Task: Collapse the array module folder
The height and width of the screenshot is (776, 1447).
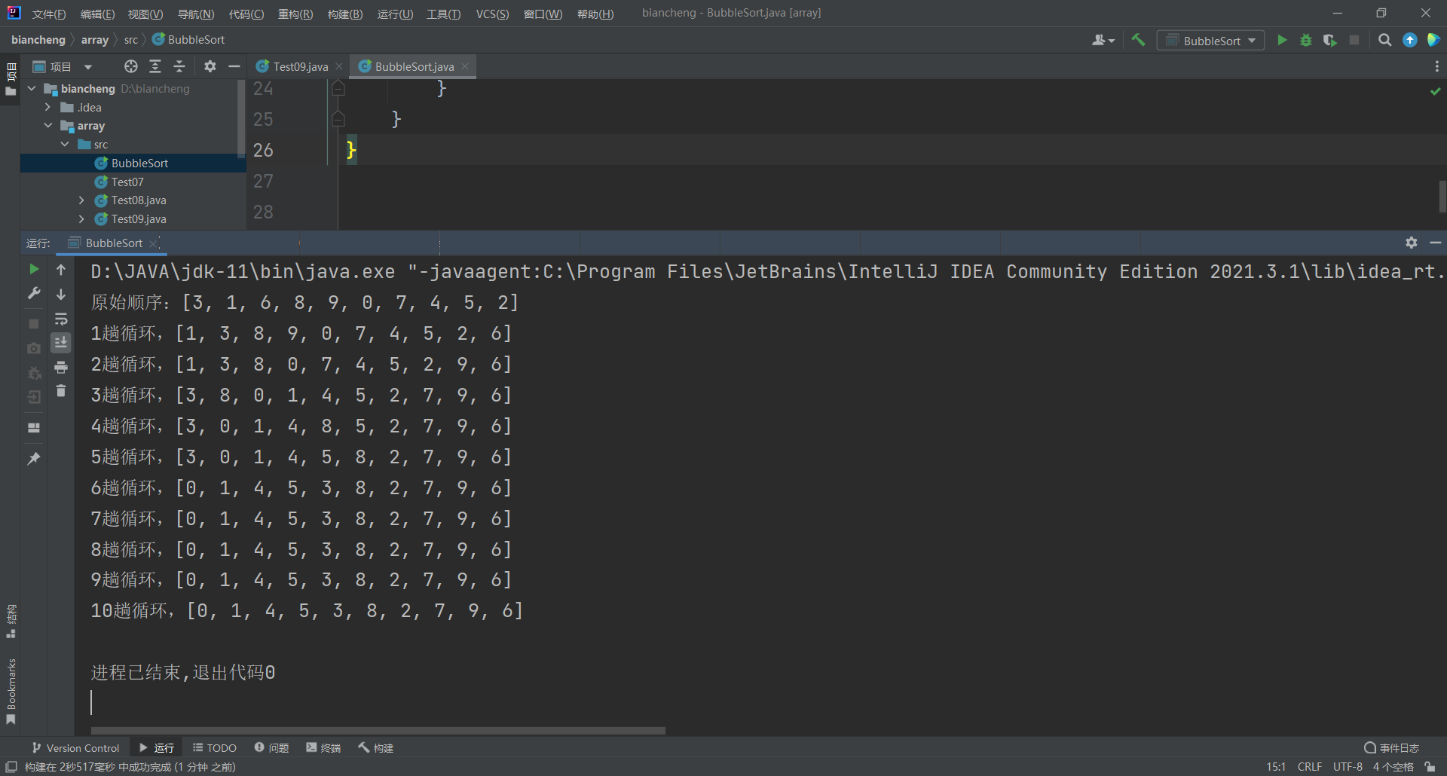Action: [48, 126]
